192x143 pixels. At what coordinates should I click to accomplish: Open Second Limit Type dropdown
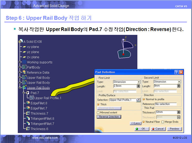point(179,82)
